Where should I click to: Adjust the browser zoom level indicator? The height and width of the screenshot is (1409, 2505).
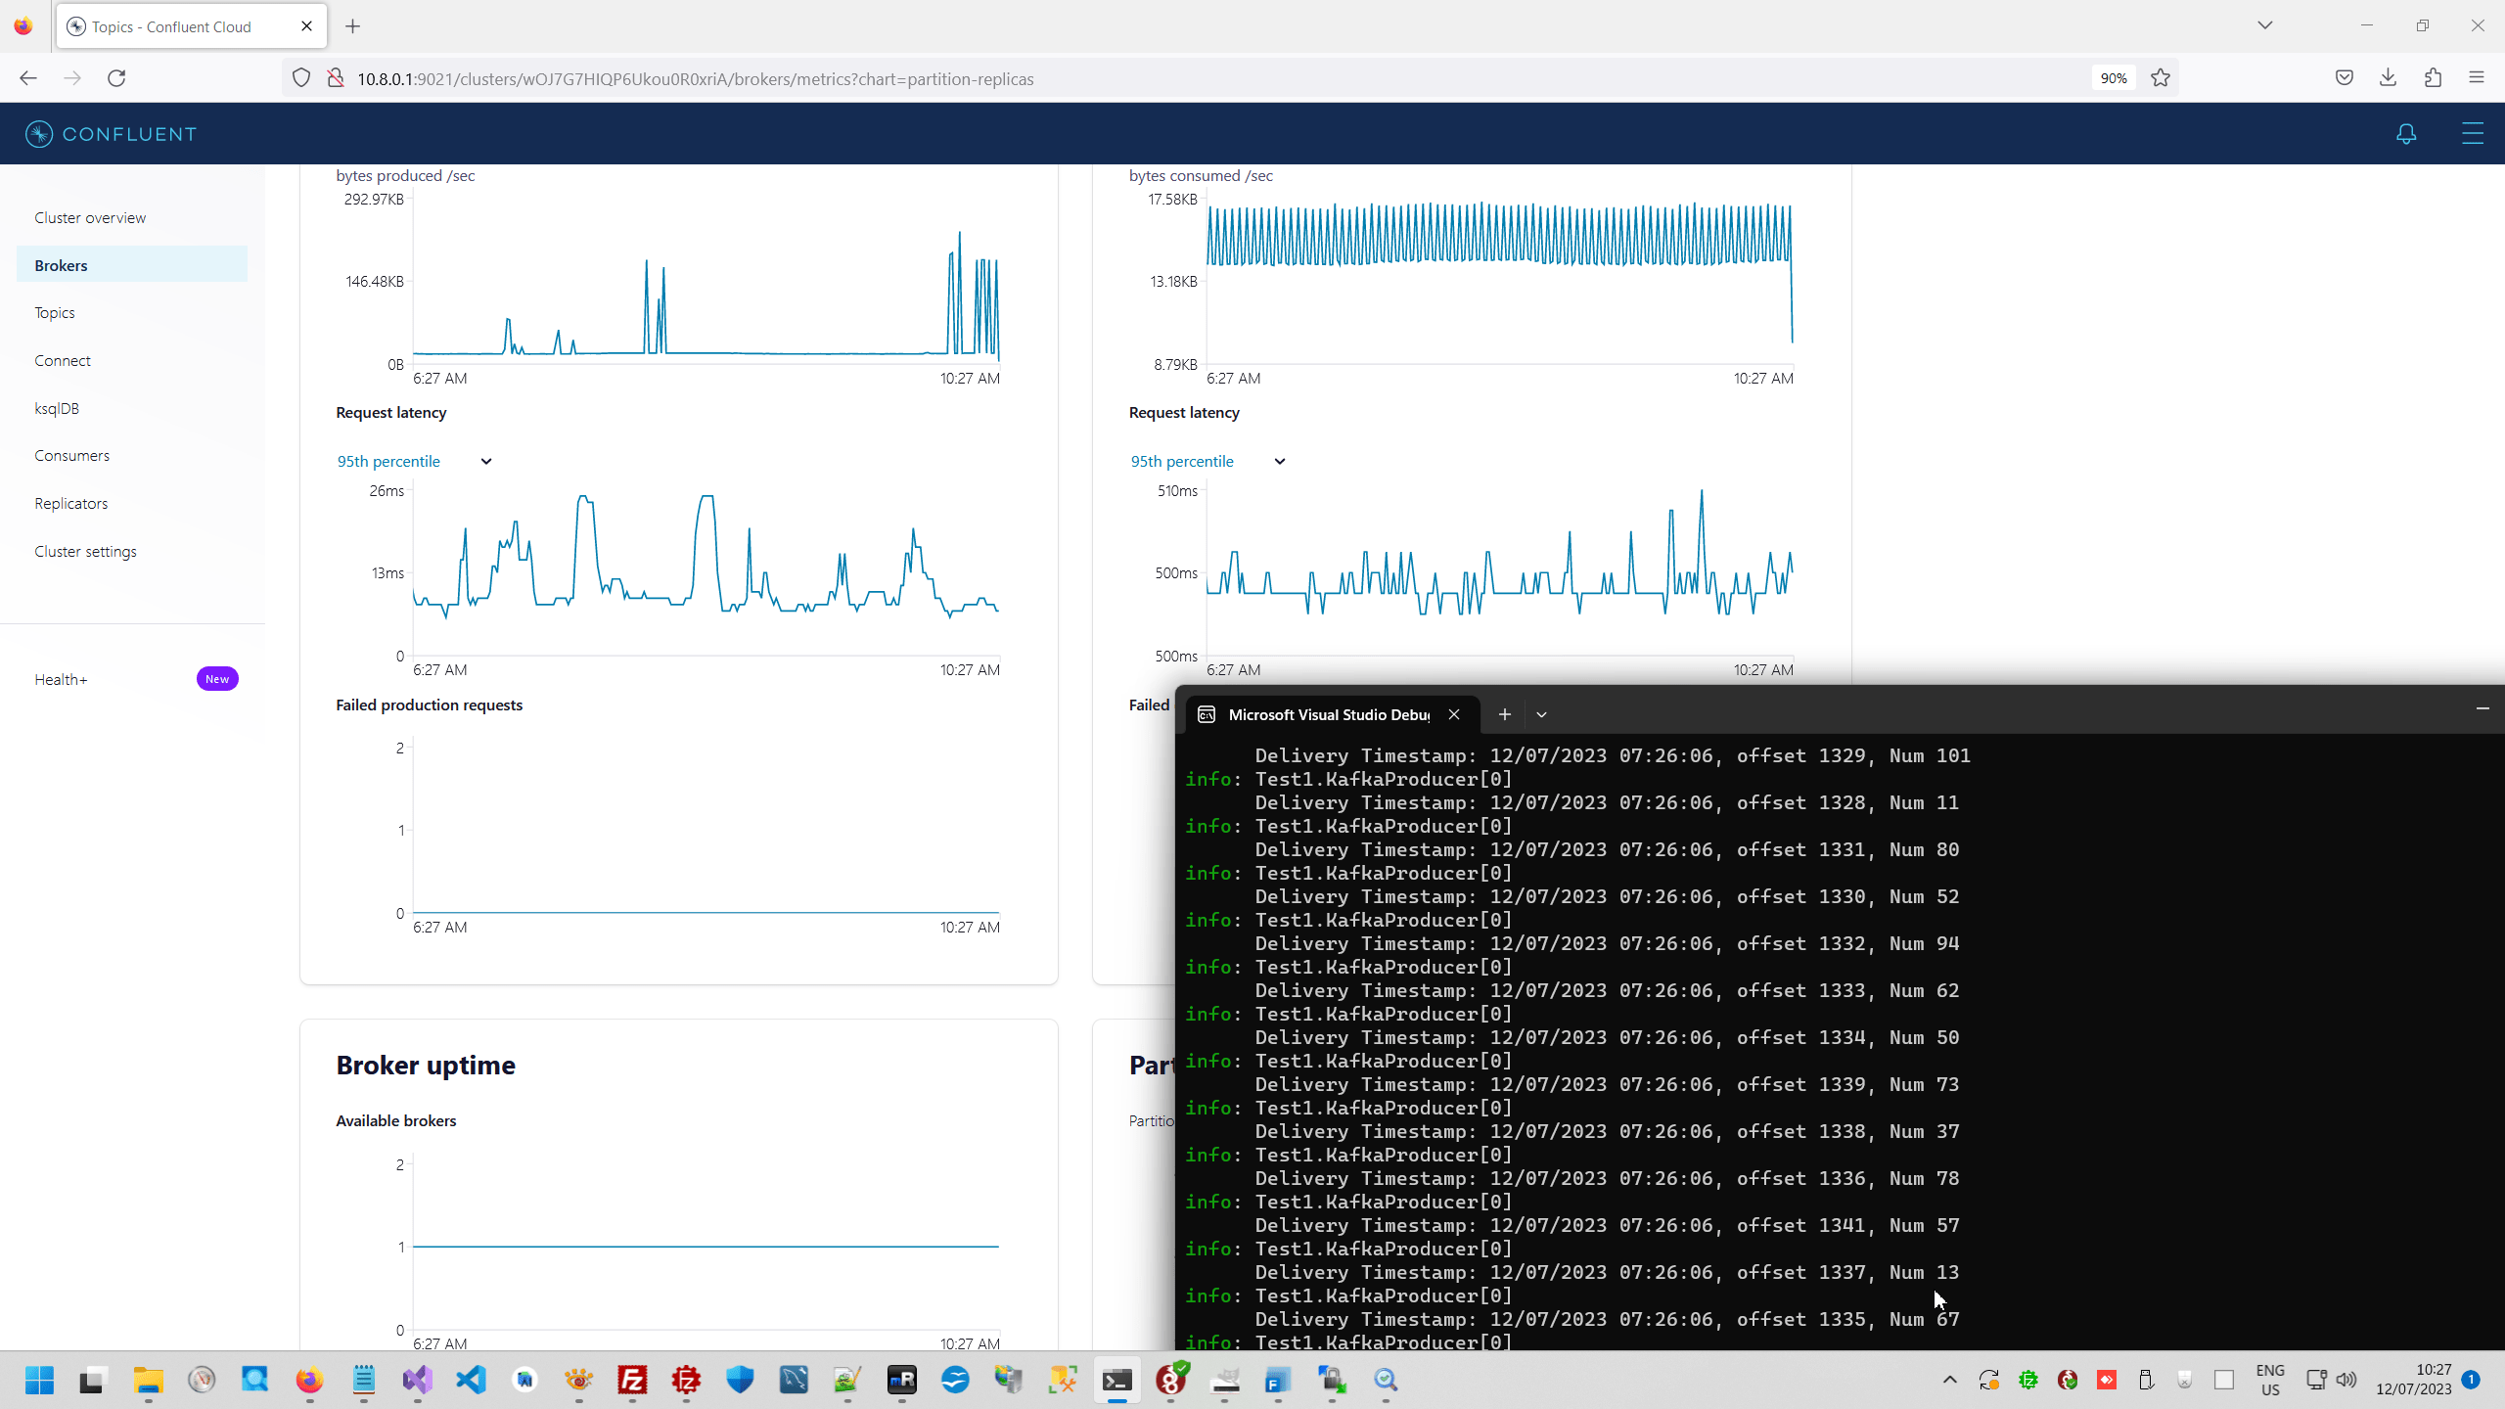[x=2112, y=78]
